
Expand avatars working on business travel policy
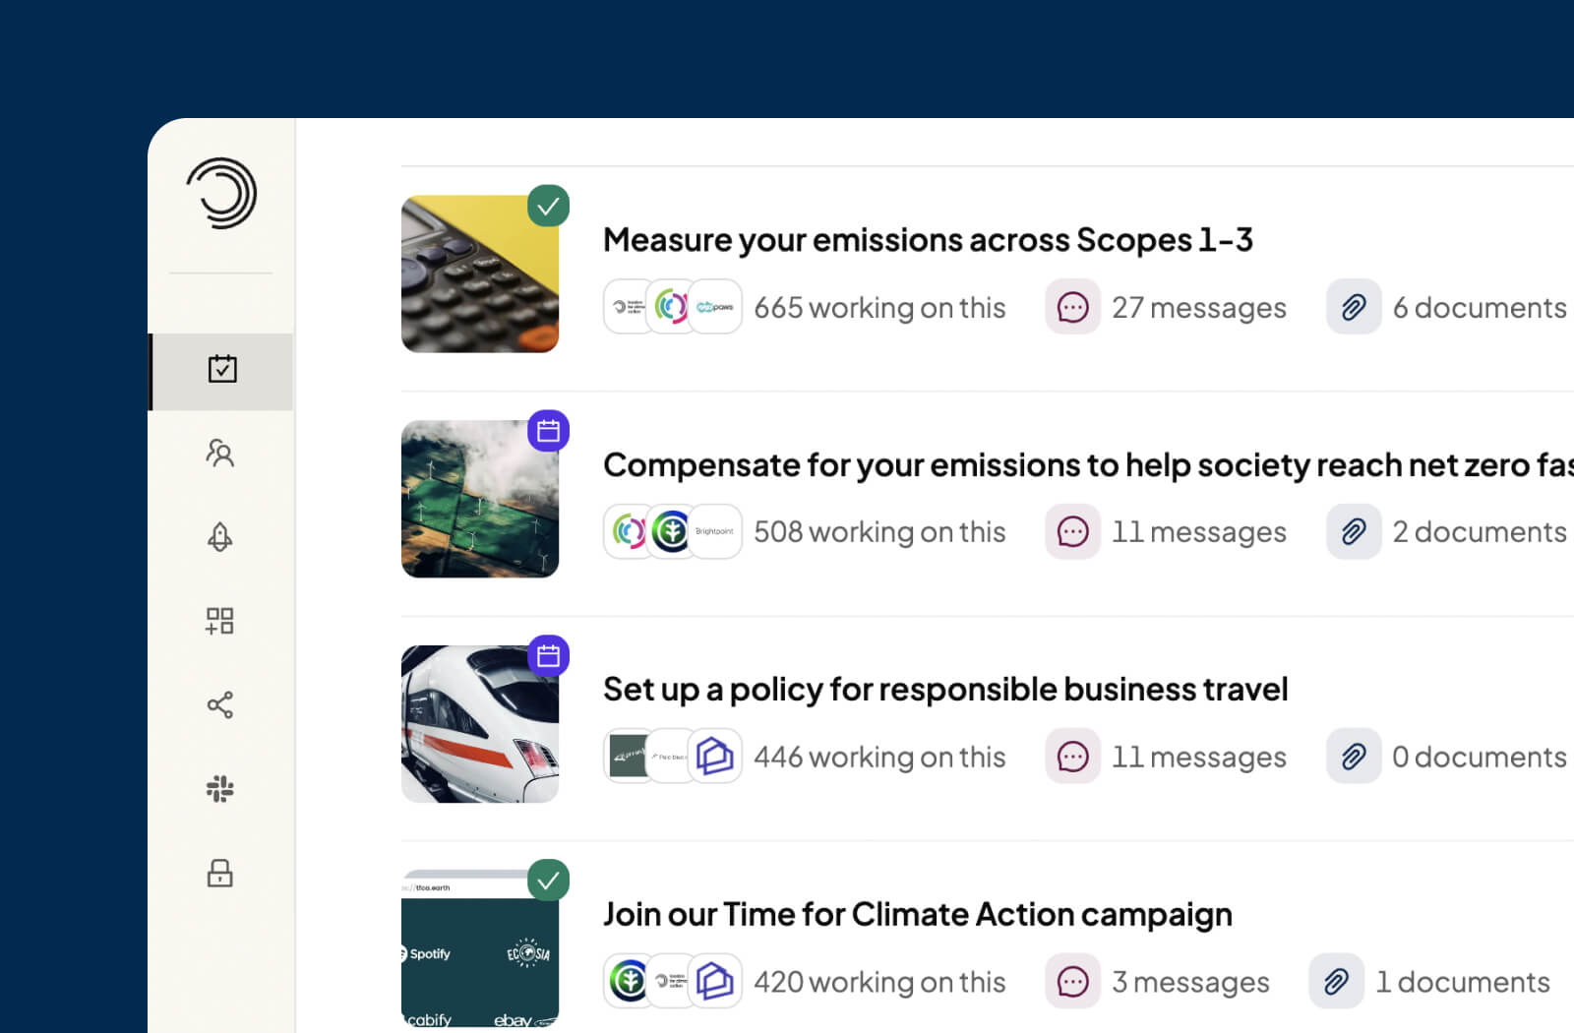point(672,756)
